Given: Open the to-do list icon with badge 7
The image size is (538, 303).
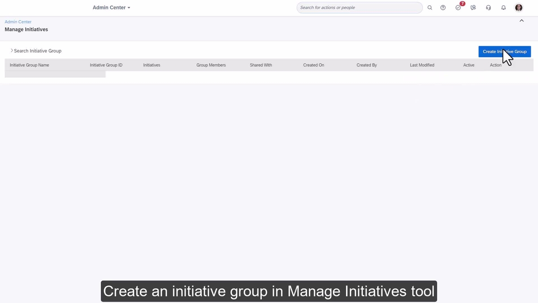Looking at the screenshot, I should coord(458,8).
